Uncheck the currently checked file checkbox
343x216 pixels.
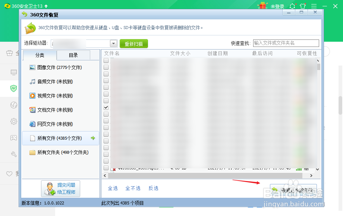(x=106, y=107)
